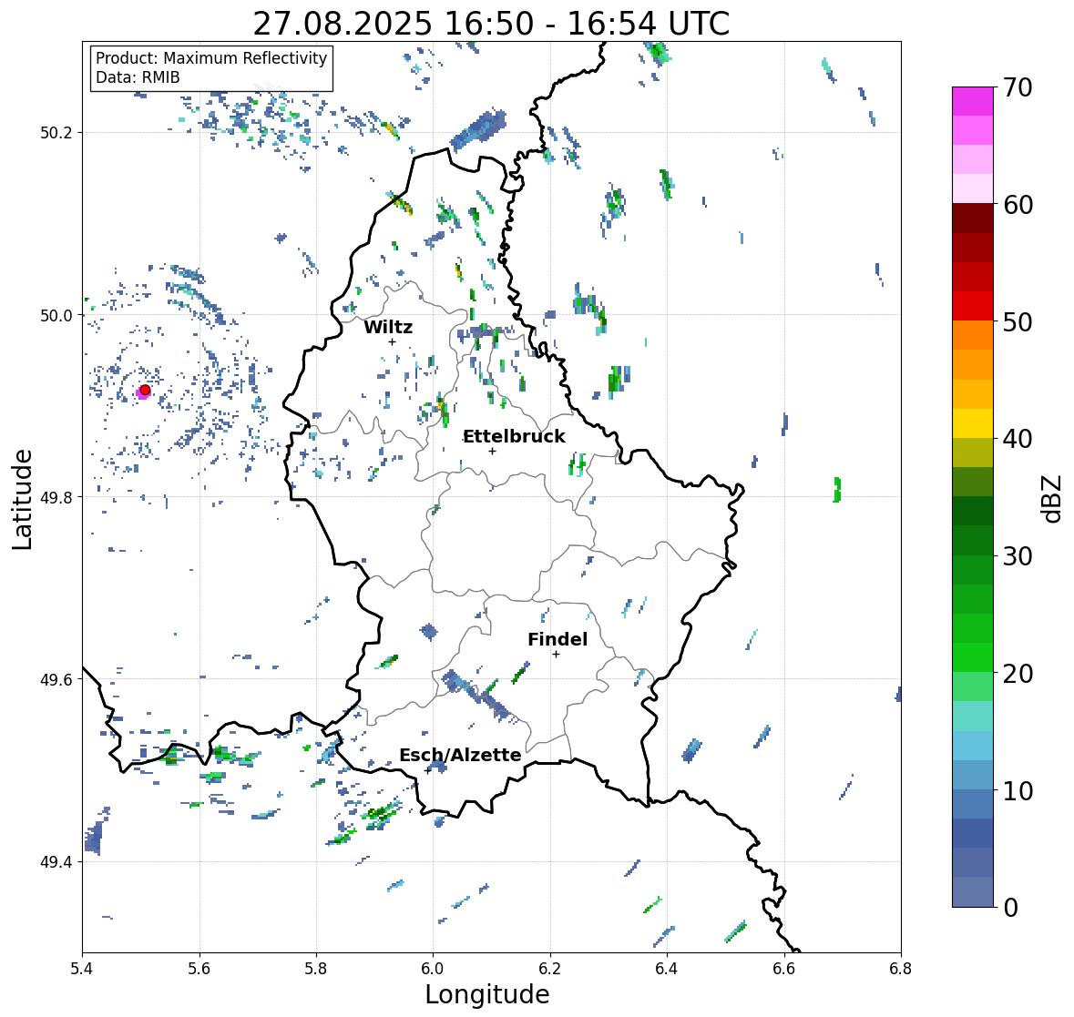The width and height of the screenshot is (1074, 1017).
Task: Click the cross marker below Ettelbruck
Action: click(492, 451)
